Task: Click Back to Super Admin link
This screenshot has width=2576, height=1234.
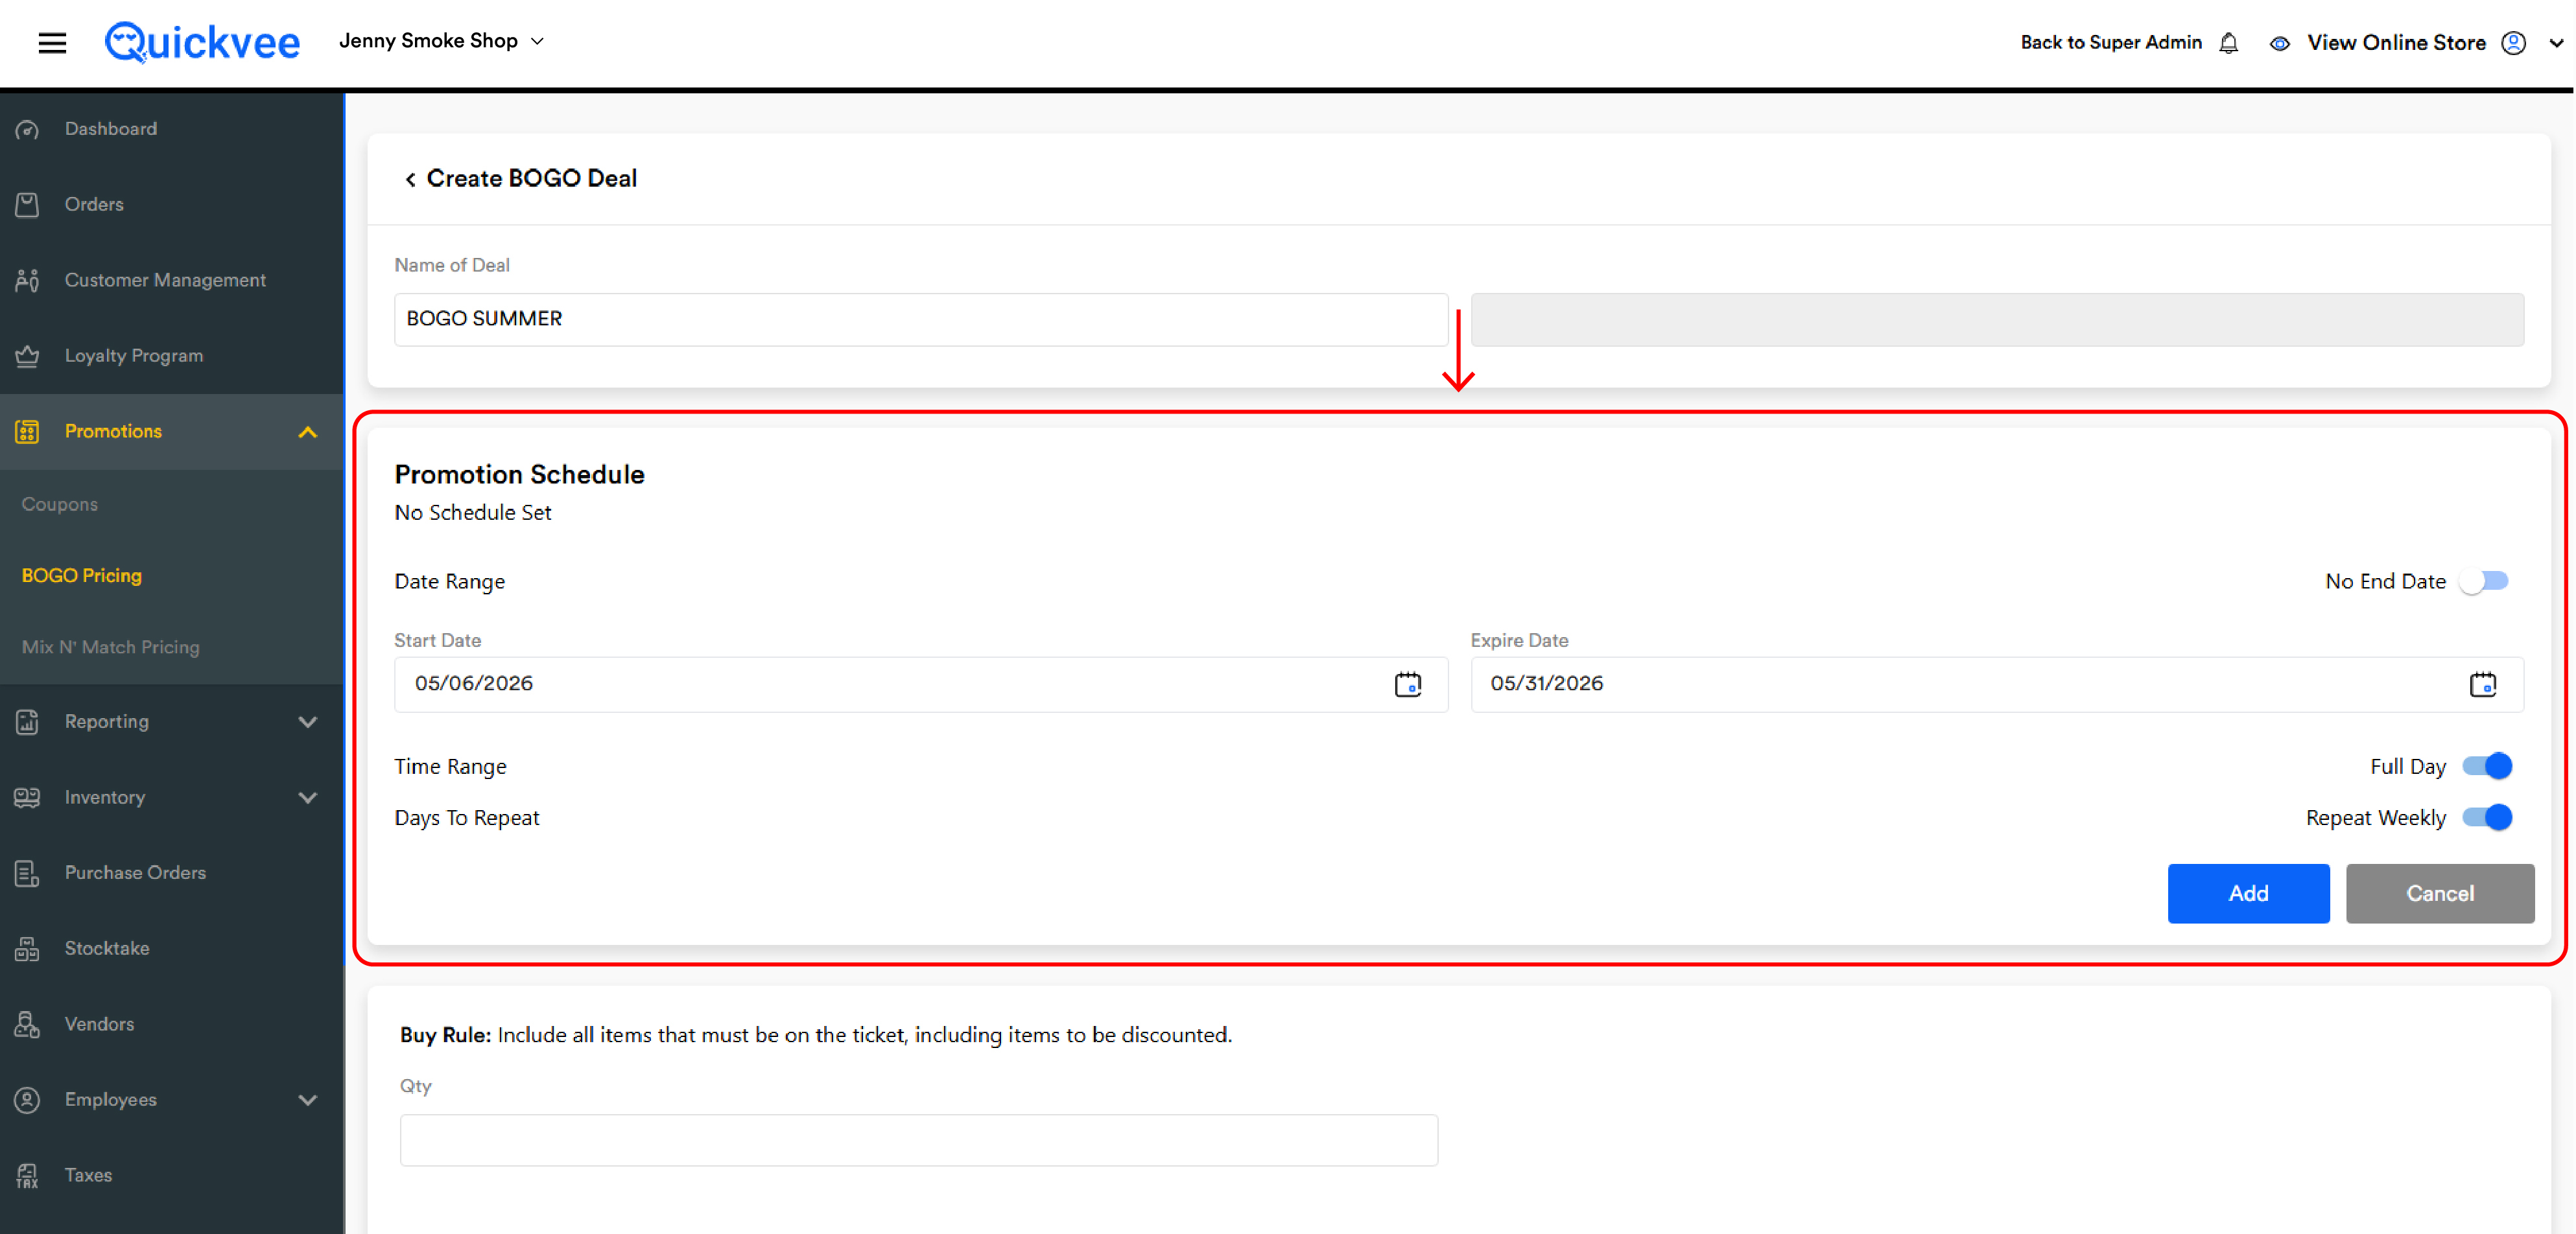Action: point(2110,43)
